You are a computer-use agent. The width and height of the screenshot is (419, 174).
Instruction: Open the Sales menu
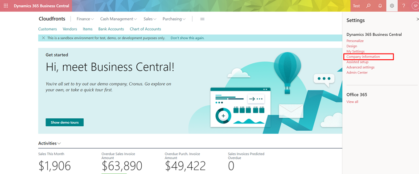(150, 19)
